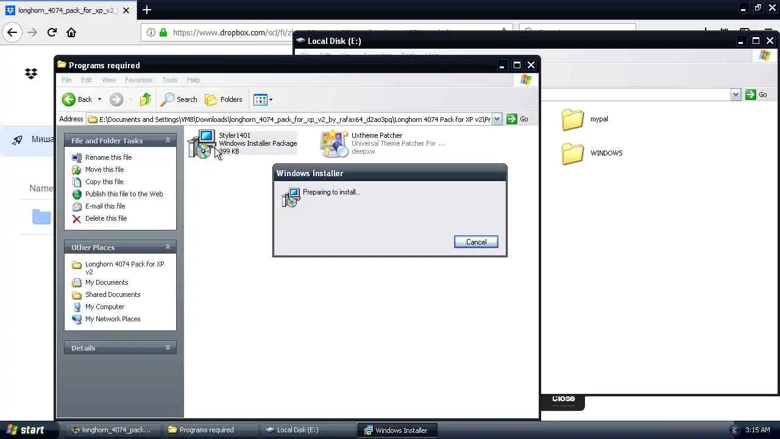
Task: Click the browser home icon
Action: [71, 32]
